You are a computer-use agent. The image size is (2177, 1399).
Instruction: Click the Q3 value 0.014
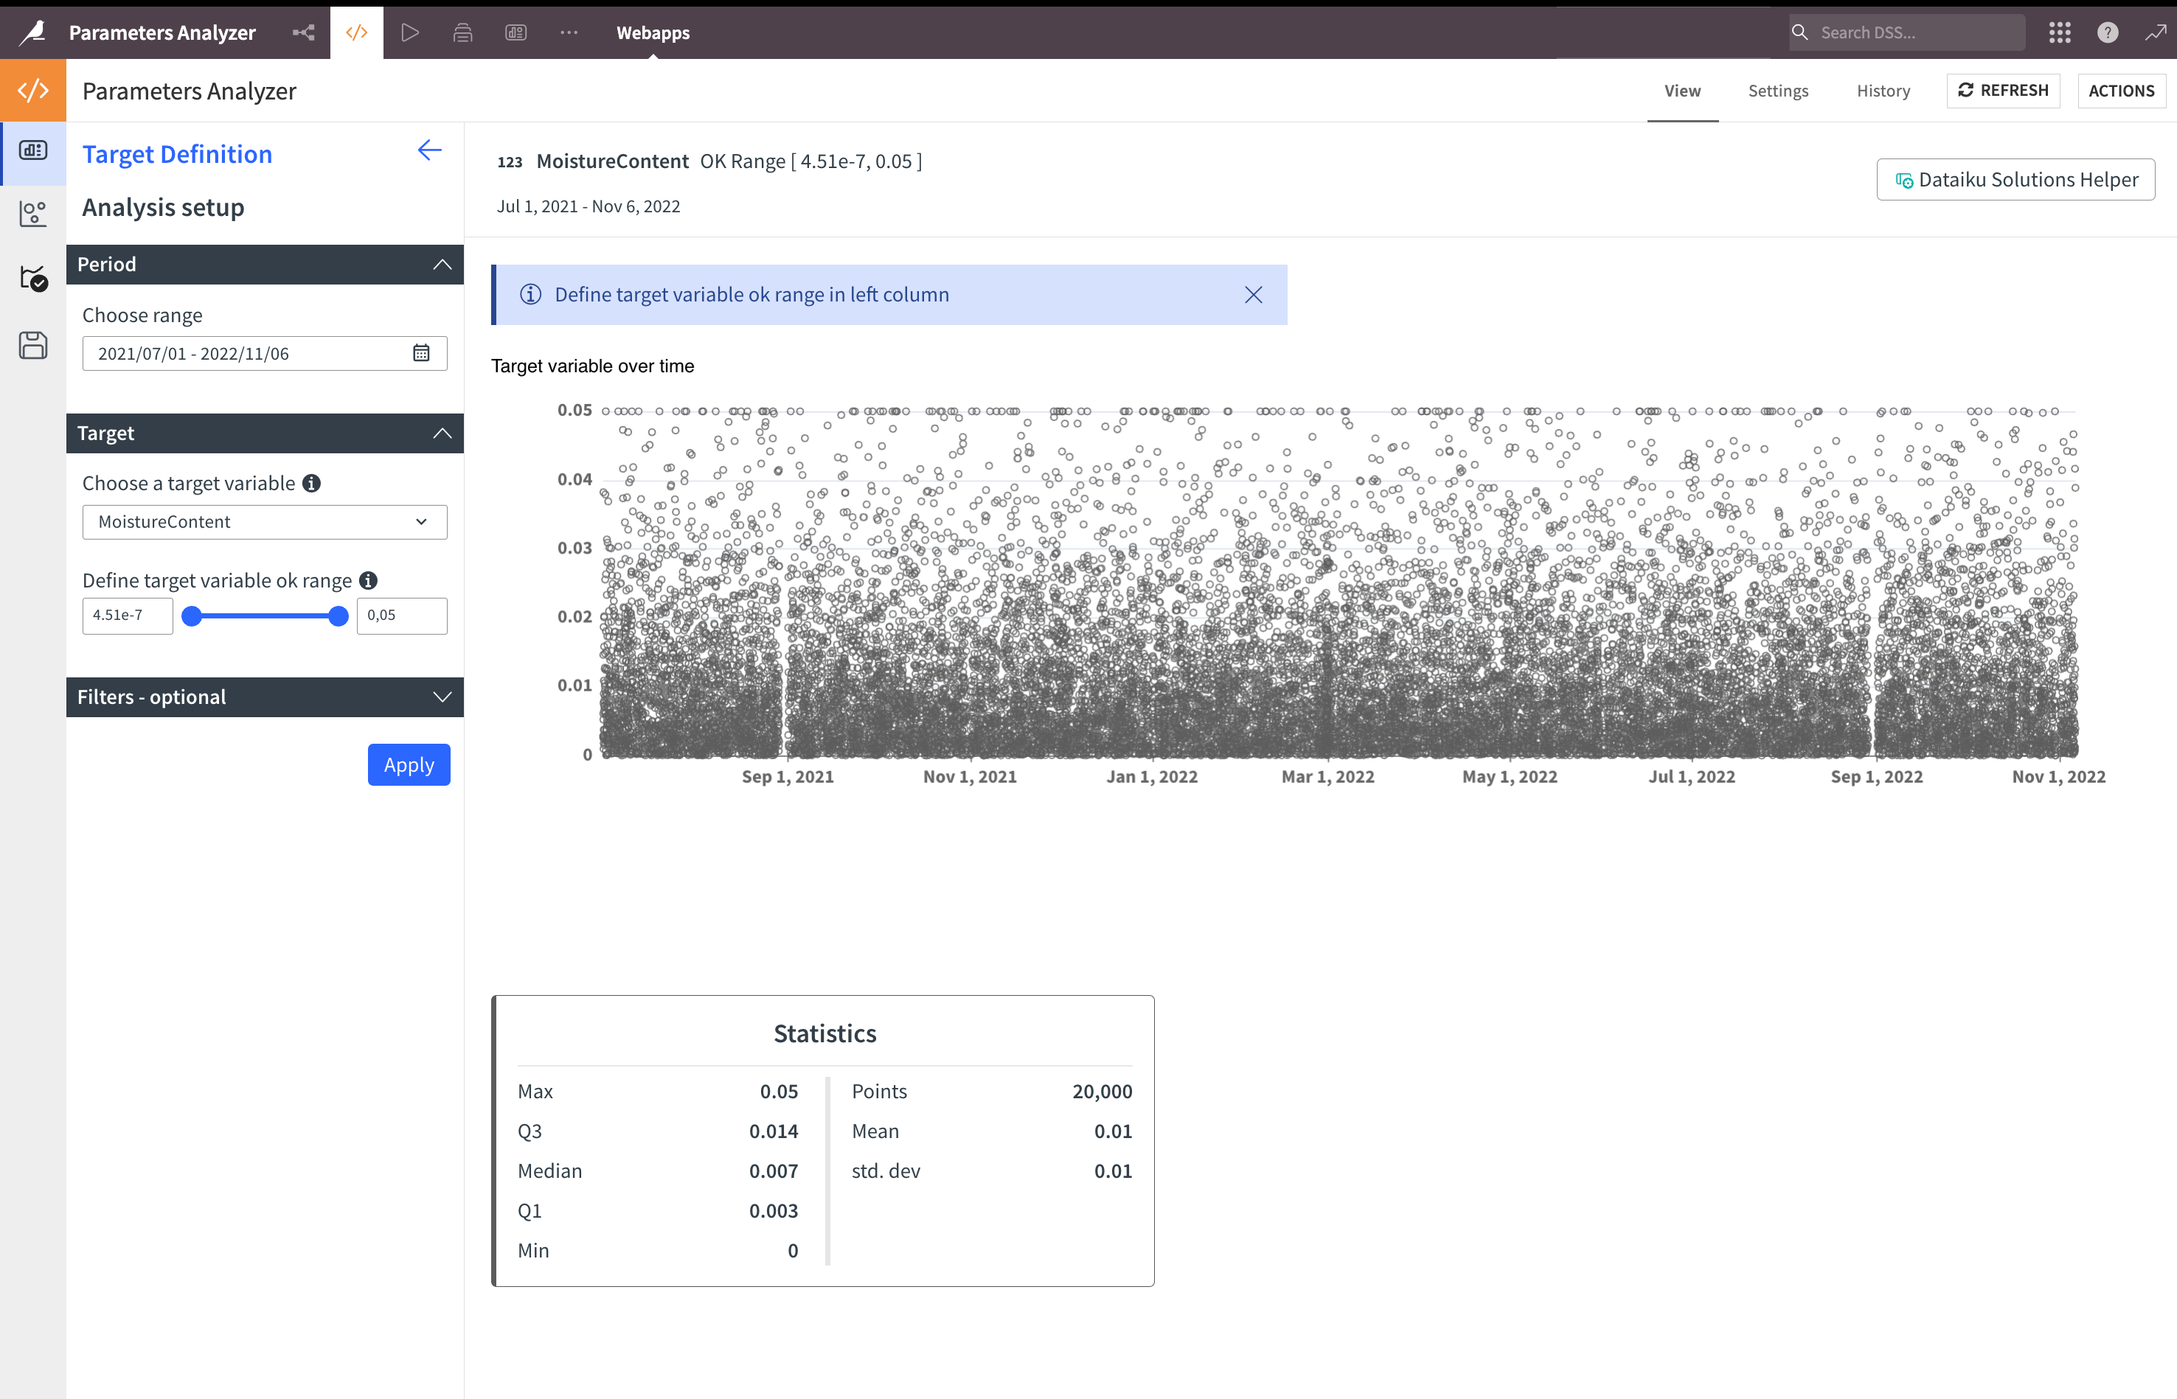[774, 1131]
